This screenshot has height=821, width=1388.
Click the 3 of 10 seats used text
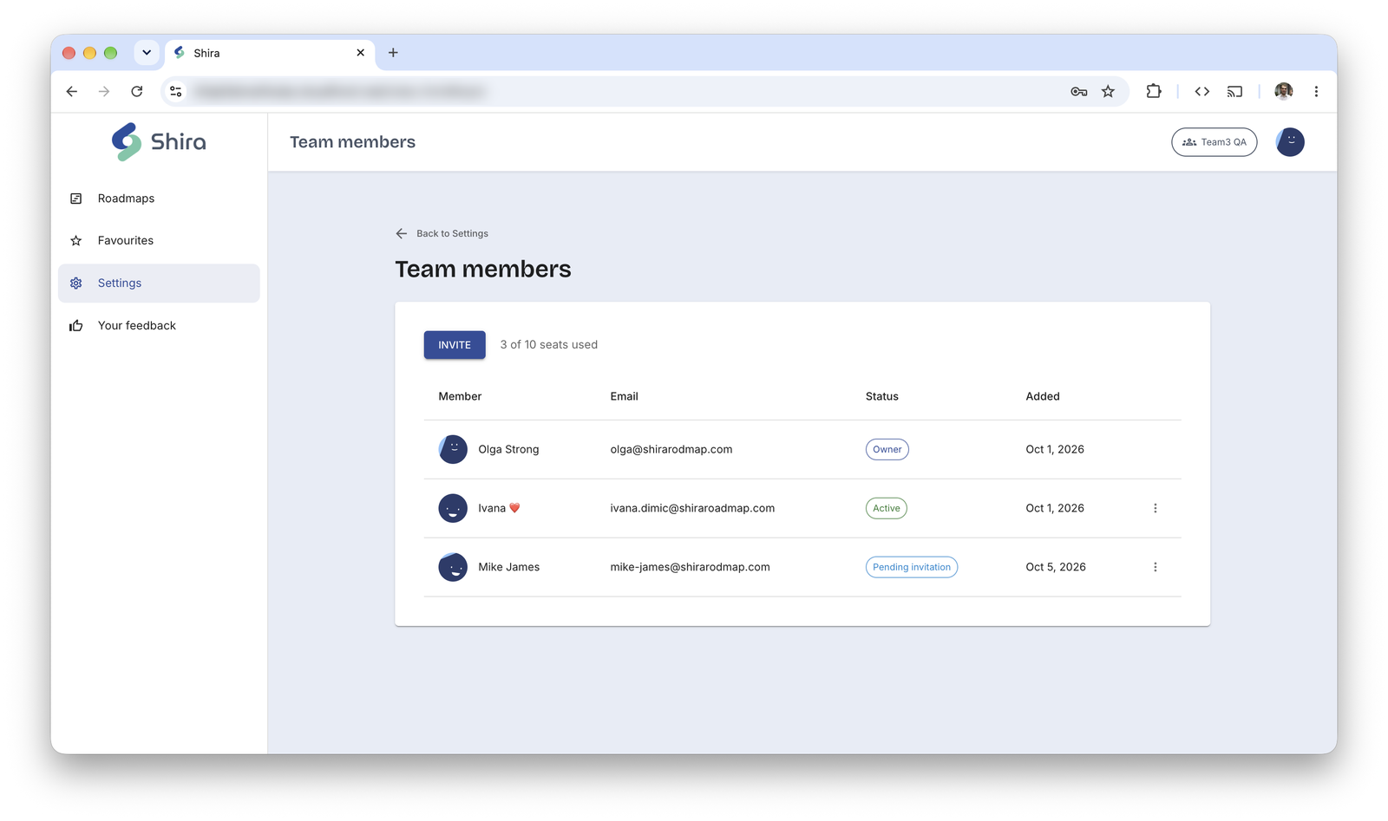tap(549, 345)
